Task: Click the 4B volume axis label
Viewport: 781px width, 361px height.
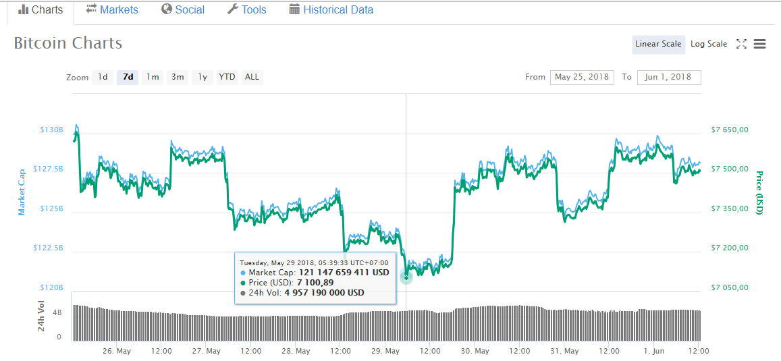Action: [x=57, y=312]
